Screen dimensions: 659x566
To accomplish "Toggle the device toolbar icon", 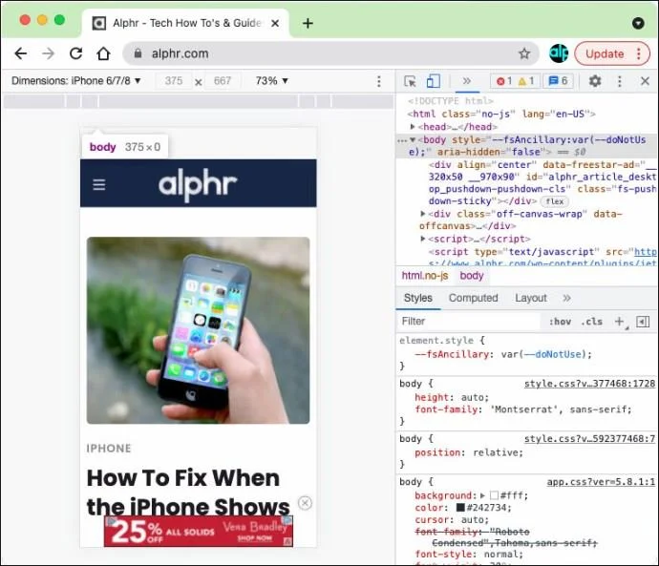I will 433,81.
